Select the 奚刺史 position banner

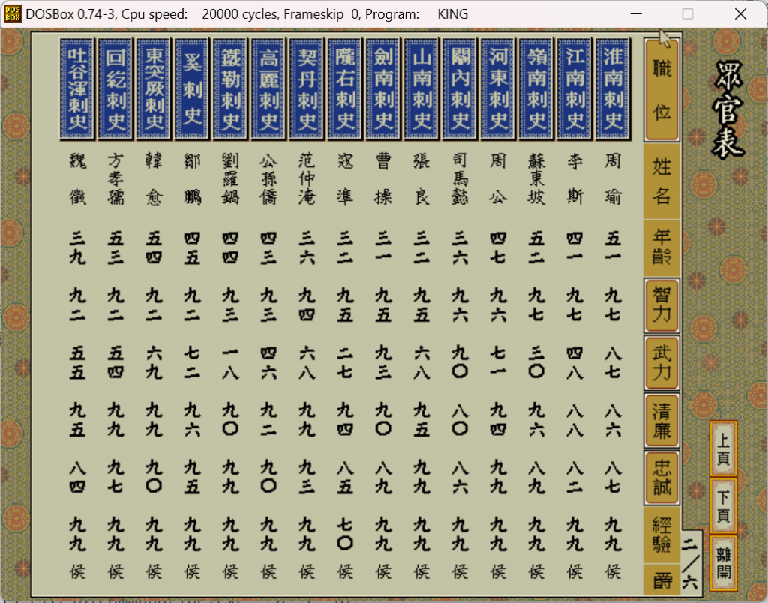point(192,89)
